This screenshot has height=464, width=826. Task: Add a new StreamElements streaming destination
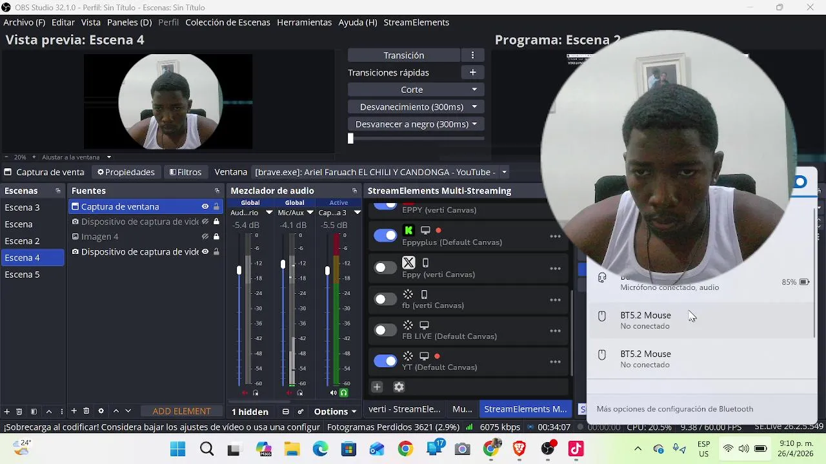pyautogui.click(x=377, y=387)
